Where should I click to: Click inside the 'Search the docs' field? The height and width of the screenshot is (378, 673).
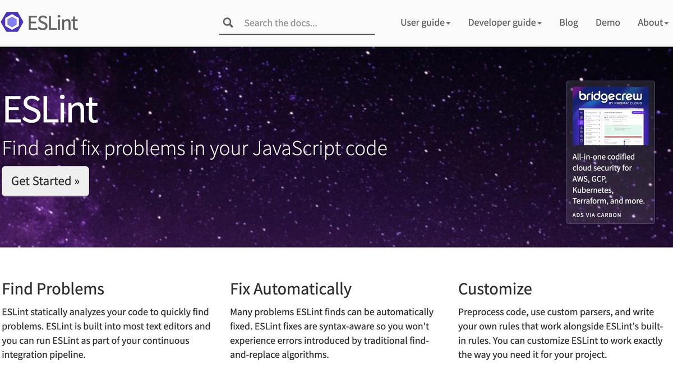296,24
